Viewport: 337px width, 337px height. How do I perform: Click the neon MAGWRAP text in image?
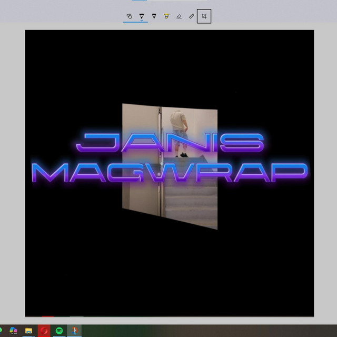pyautogui.click(x=168, y=172)
